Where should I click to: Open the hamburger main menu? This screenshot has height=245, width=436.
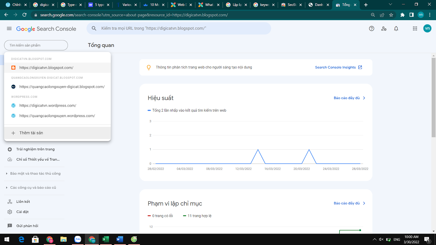(9, 29)
